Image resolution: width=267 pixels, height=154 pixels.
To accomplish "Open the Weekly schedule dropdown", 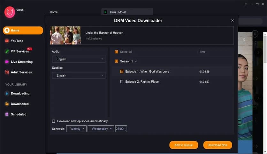I will [76, 129].
